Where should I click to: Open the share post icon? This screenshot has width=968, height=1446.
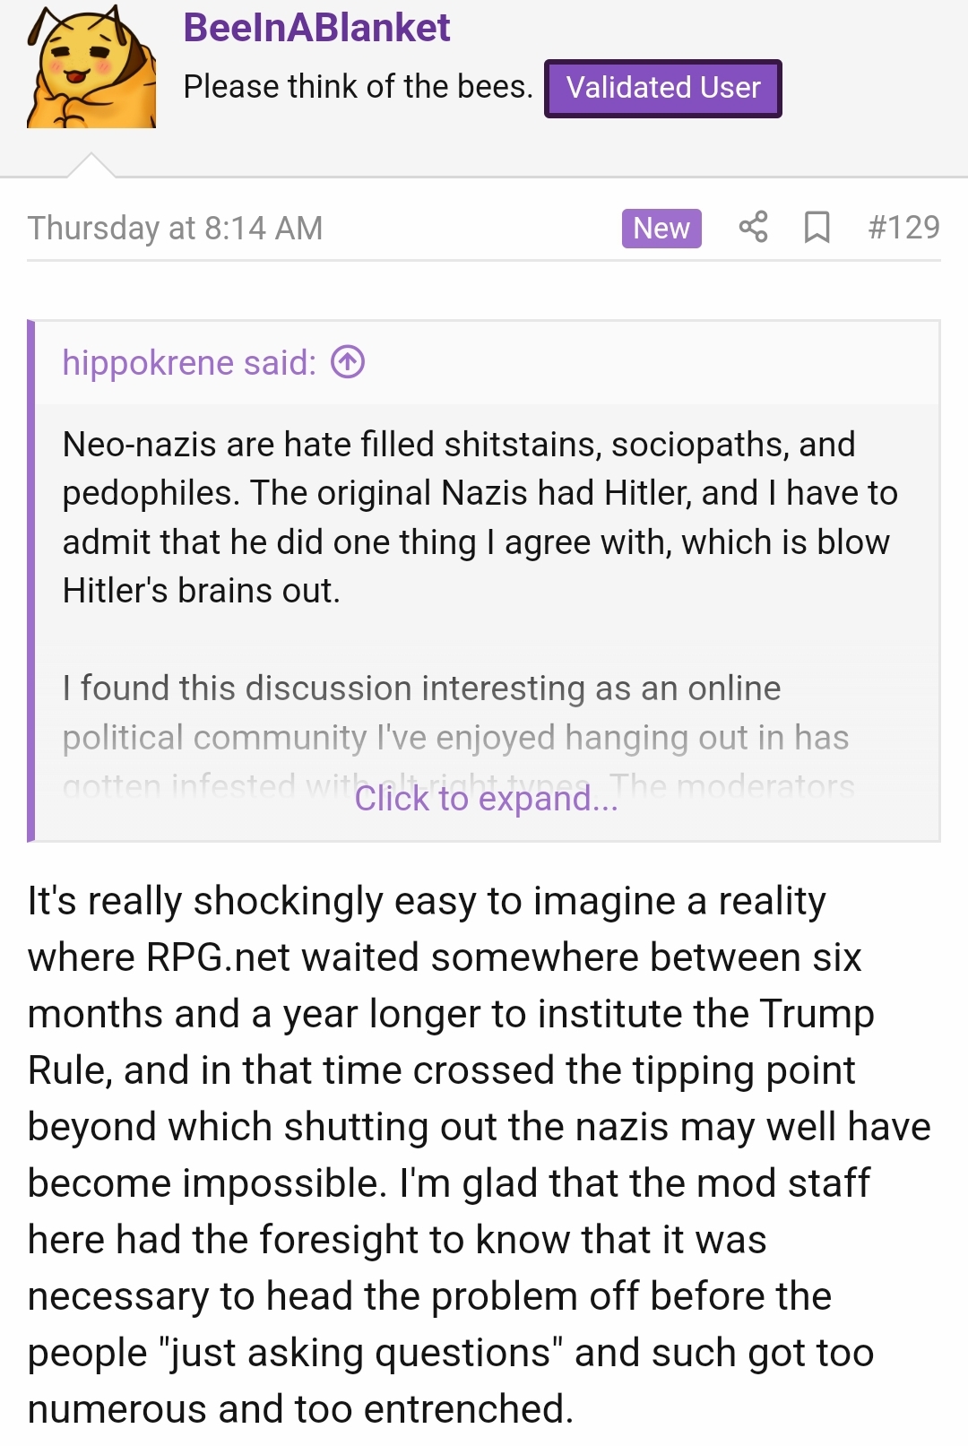pos(753,227)
